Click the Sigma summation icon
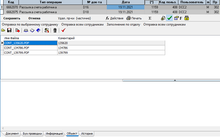This screenshot has height=137, width=220. (150, 18)
